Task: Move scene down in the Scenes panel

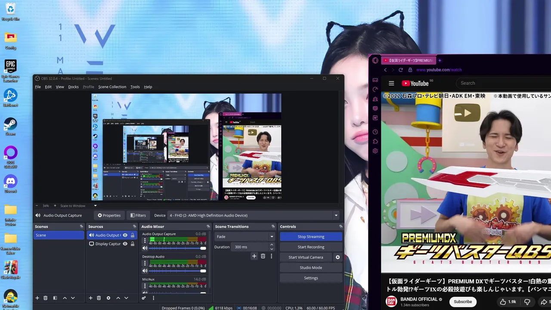Action: [x=73, y=298]
